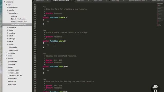The image size is (164, 92).
Task: Open server.php in sidebar
Action: [12, 84]
